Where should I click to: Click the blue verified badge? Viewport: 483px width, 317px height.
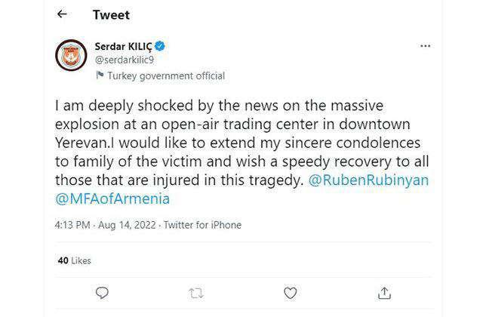point(160,46)
